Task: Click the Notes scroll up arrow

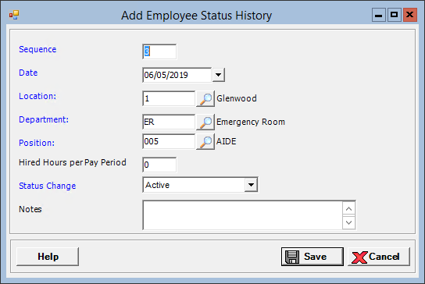Action: (349, 209)
